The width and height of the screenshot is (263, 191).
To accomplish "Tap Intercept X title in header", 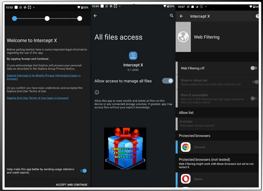I will coord(200,16).
